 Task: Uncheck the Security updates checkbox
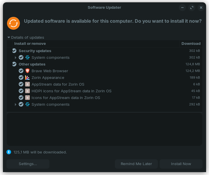coord(14,51)
